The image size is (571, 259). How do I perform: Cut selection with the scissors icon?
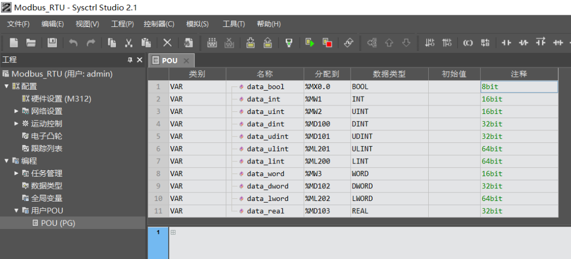(128, 43)
